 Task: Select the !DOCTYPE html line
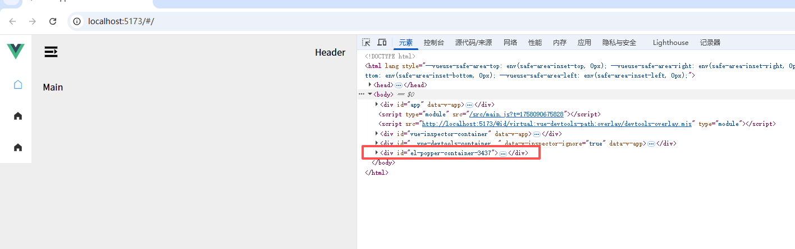click(x=391, y=56)
